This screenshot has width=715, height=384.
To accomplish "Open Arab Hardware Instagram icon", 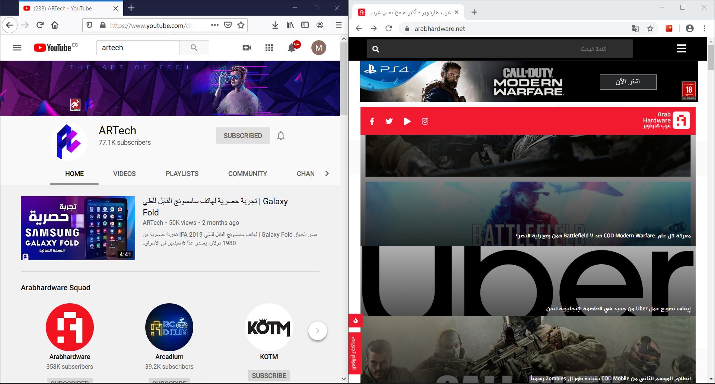I will pos(425,121).
